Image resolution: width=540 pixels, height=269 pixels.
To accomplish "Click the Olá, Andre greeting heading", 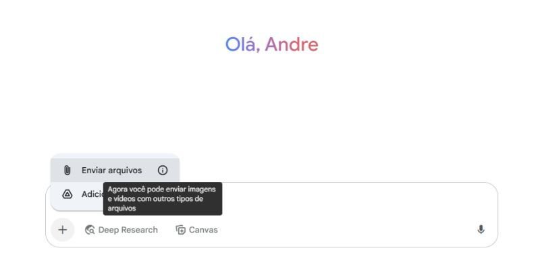I will click(272, 44).
